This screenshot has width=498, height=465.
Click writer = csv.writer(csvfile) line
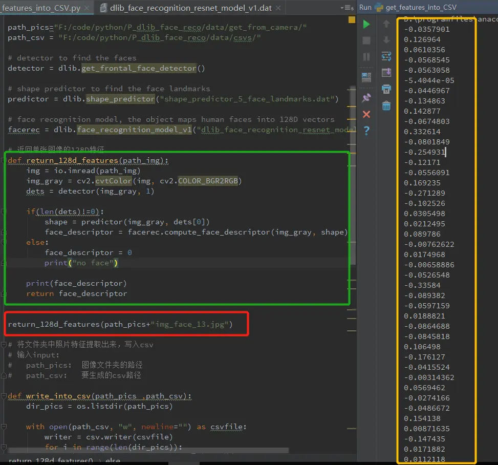click(109, 437)
